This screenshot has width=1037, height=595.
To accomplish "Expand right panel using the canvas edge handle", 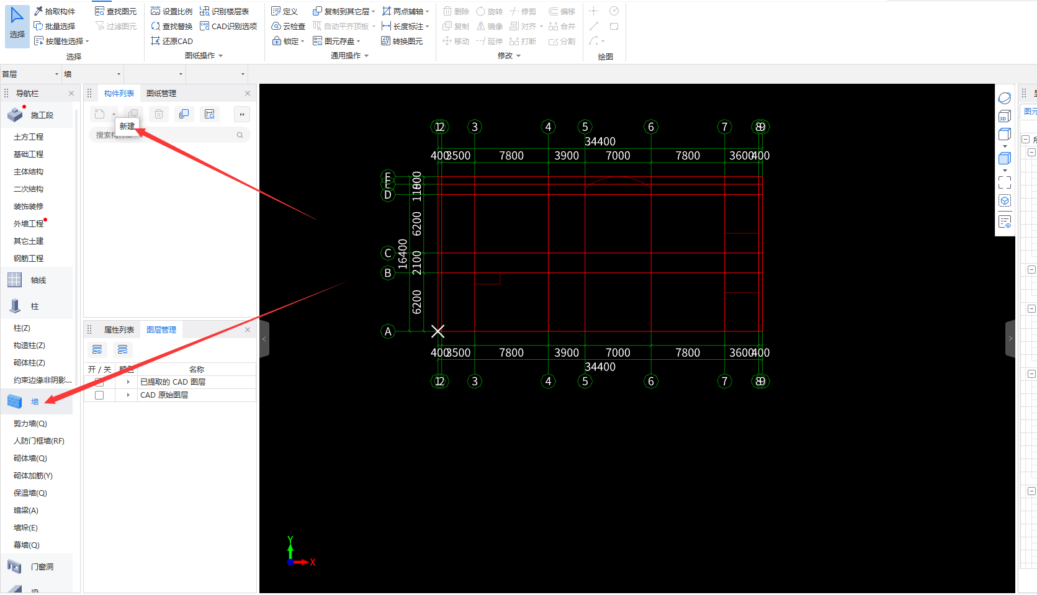I will 1010,339.
